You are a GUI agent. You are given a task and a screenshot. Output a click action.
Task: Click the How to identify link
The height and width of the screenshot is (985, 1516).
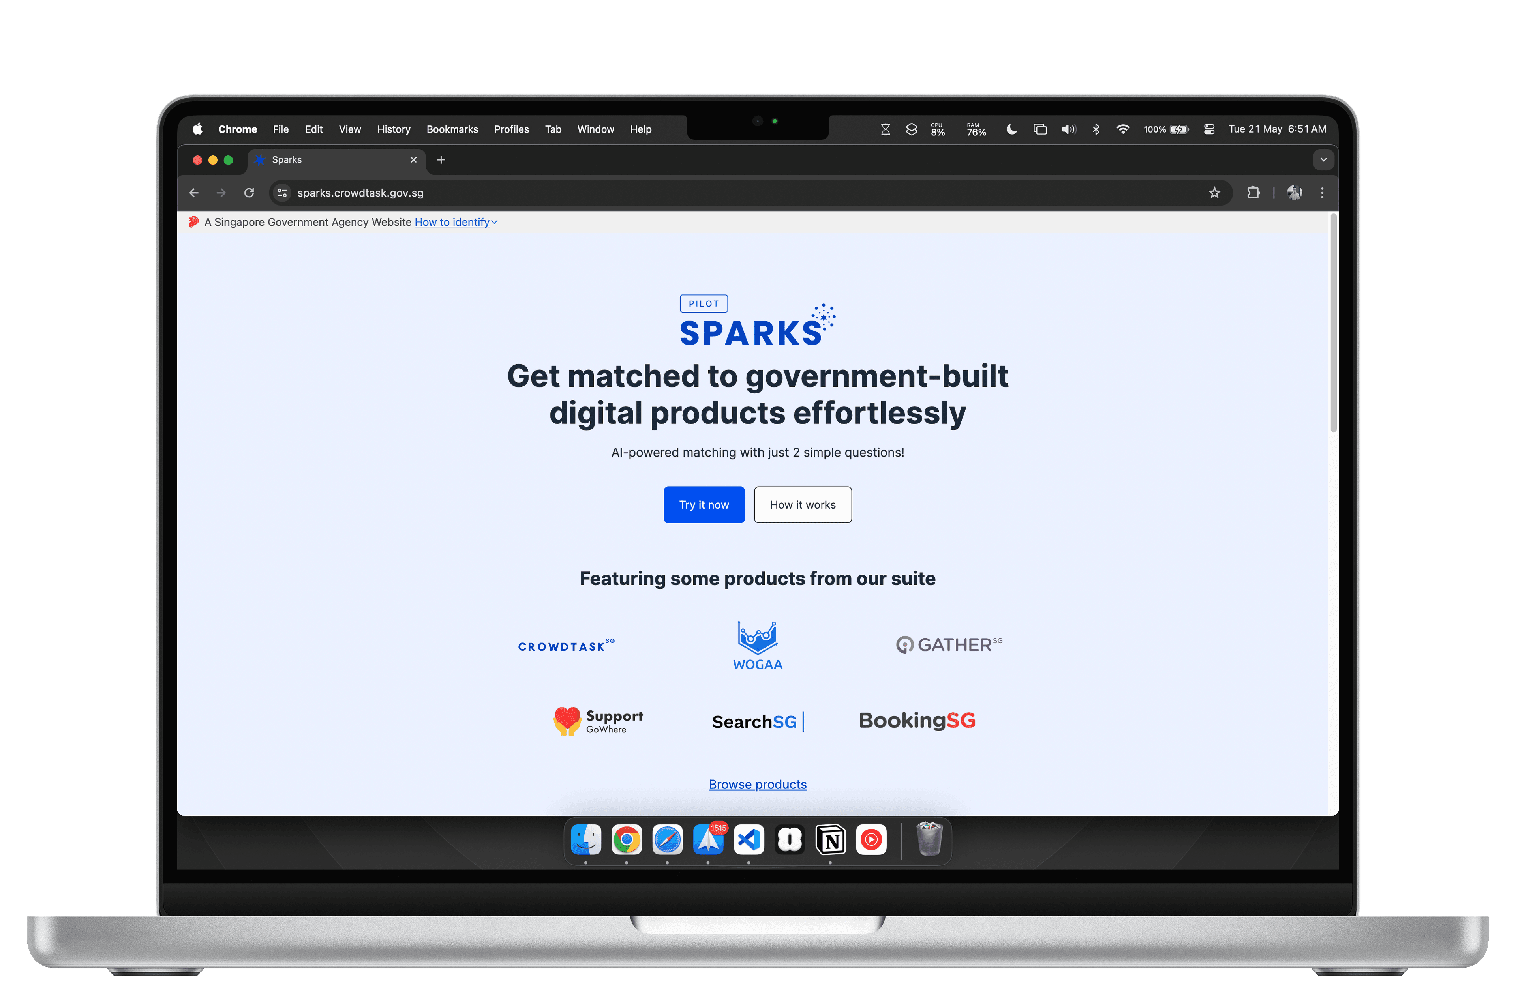(x=452, y=222)
